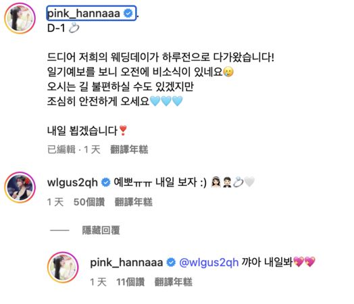
Task: Click red exclamation heart emoji in caption
Action: click(x=123, y=130)
